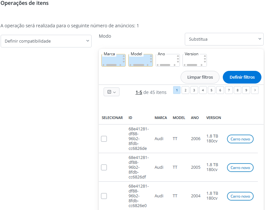Click Carro novo for the 2004 Audi
The width and height of the screenshot is (265, 210).
coord(240,196)
